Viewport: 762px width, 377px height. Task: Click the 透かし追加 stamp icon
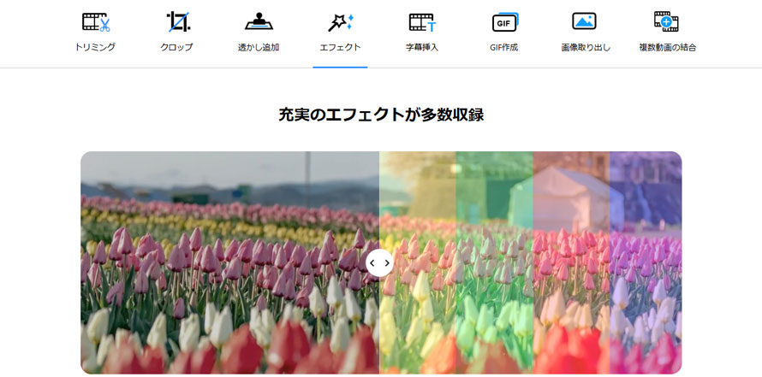pos(259,21)
